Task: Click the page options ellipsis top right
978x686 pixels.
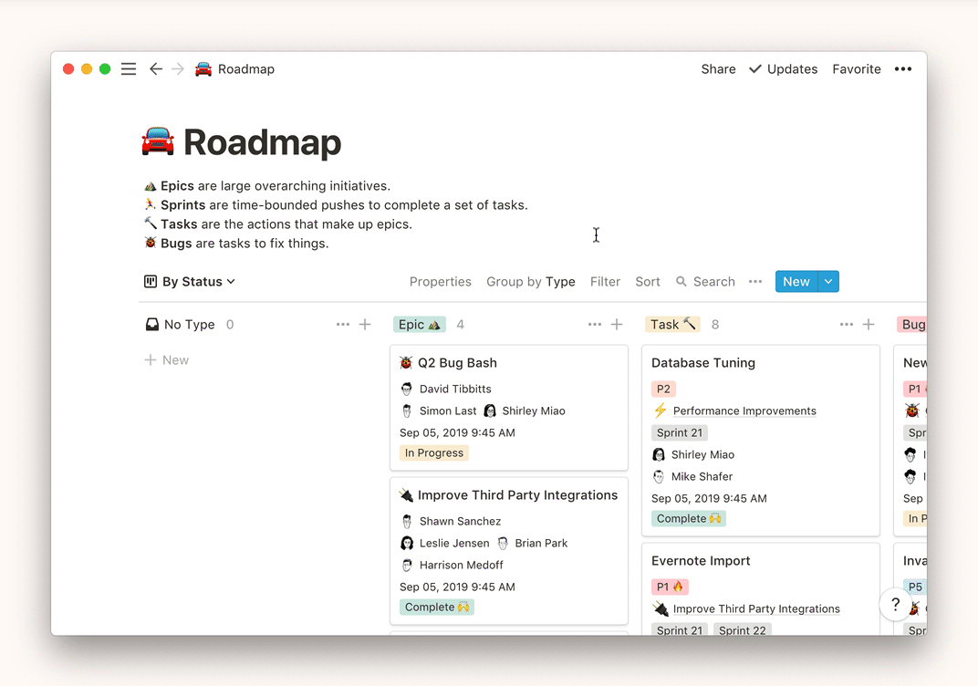Action: [902, 69]
